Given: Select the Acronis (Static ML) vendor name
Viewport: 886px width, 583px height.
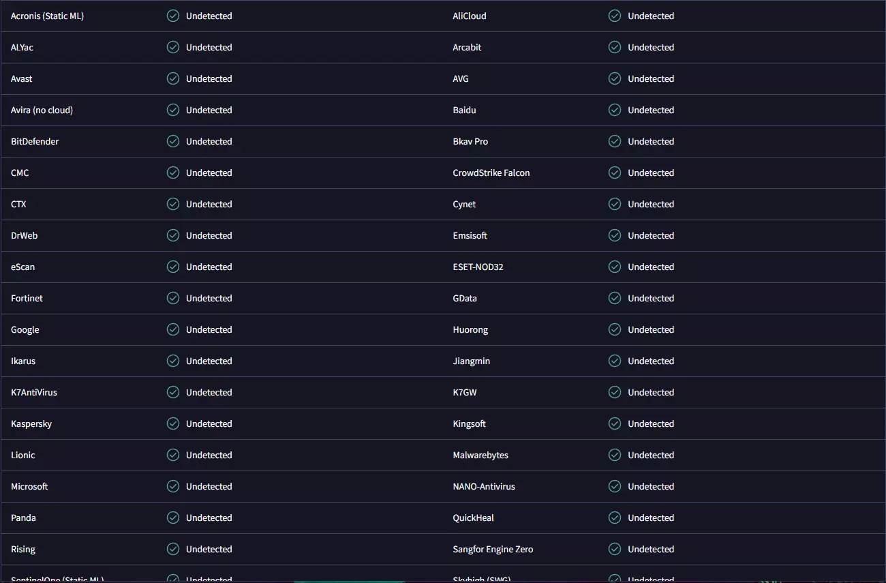Looking at the screenshot, I should point(48,16).
